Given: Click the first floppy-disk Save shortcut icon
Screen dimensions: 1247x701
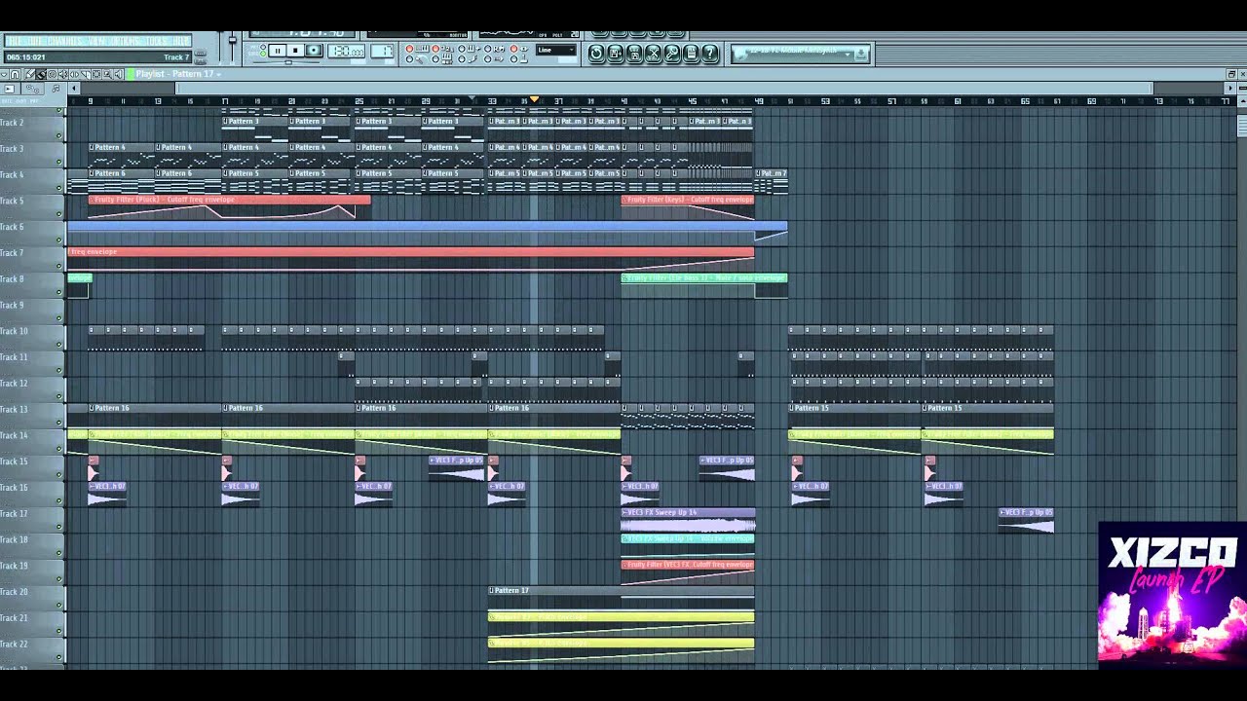Looking at the screenshot, I should (x=616, y=54).
